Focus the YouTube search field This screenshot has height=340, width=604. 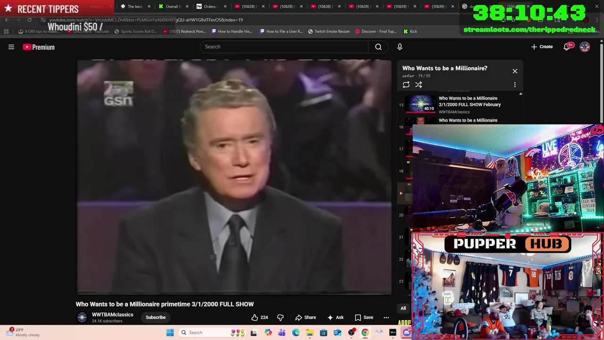(x=284, y=47)
